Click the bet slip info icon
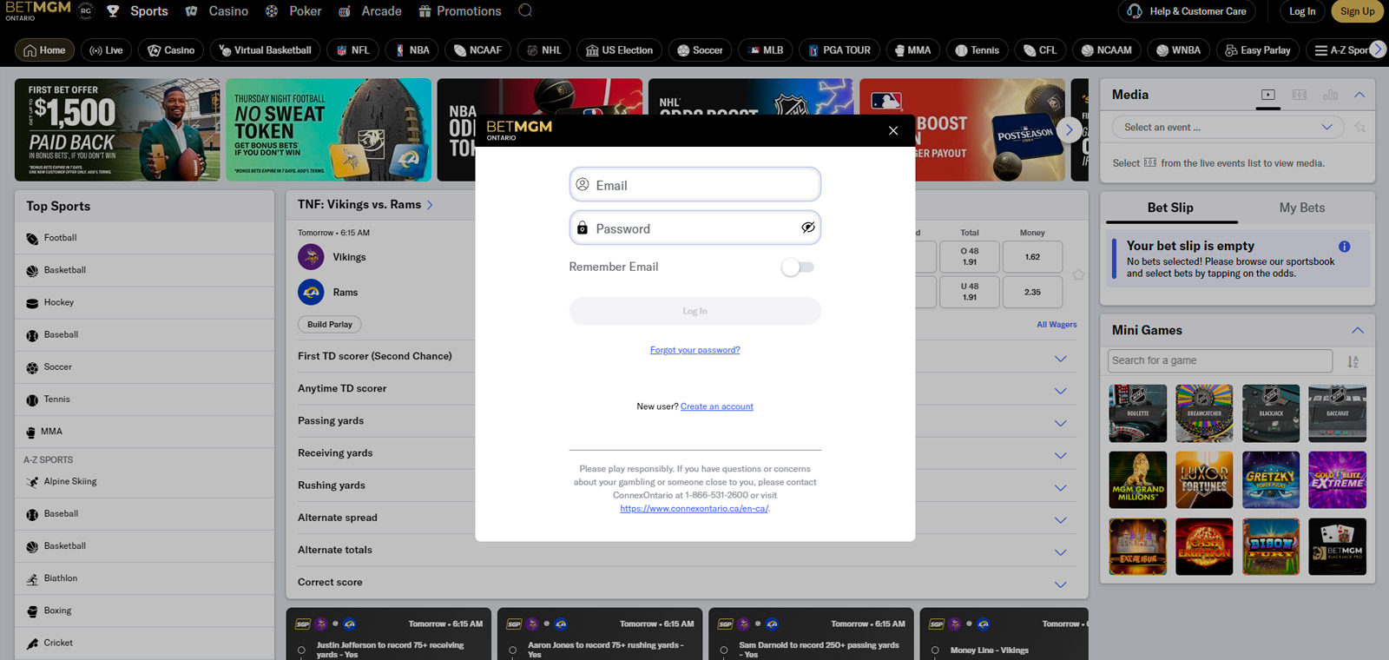 [x=1344, y=247]
